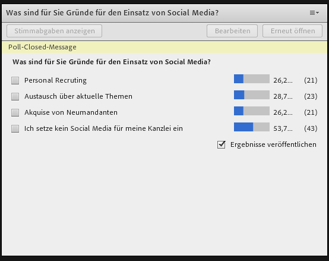The height and width of the screenshot is (261, 329).
Task: Click the Personal Recruting option label
Action: tap(55, 80)
